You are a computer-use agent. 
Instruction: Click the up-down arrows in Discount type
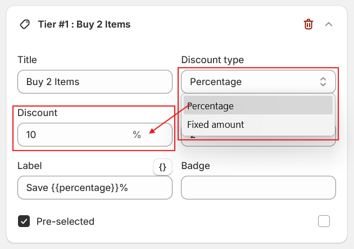coord(323,82)
